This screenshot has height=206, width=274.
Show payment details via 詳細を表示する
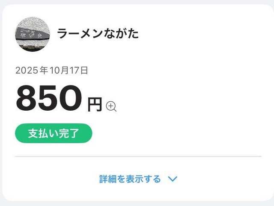pyautogui.click(x=130, y=179)
